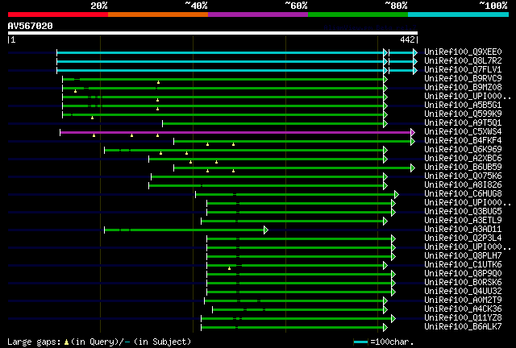Select the UniRef100_A3AD11 label
This screenshot has width=516, height=348.
coord(463,230)
